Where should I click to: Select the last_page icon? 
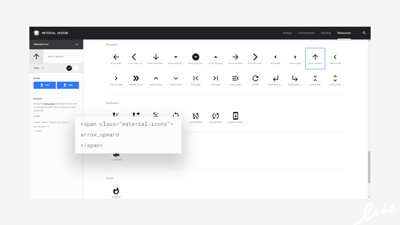coord(216,78)
